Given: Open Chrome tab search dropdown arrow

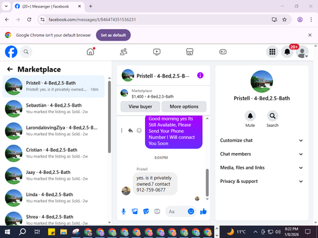Looking at the screenshot, I should tap(6, 6).
